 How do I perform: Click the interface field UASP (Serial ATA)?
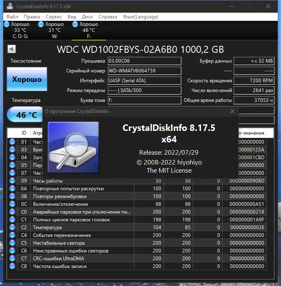[145, 81]
